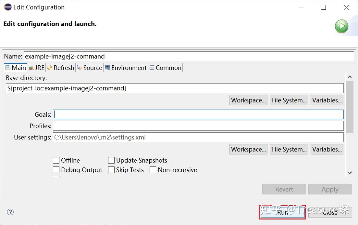Click Variables button under Base directory

327,100
